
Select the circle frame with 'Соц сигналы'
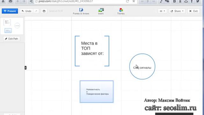tap(142, 66)
